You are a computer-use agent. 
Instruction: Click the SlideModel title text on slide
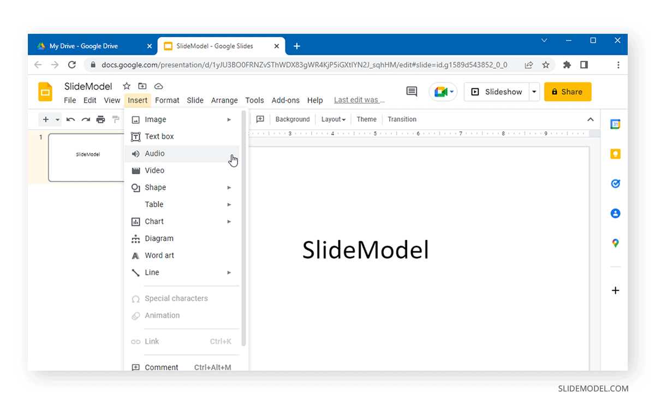(365, 250)
